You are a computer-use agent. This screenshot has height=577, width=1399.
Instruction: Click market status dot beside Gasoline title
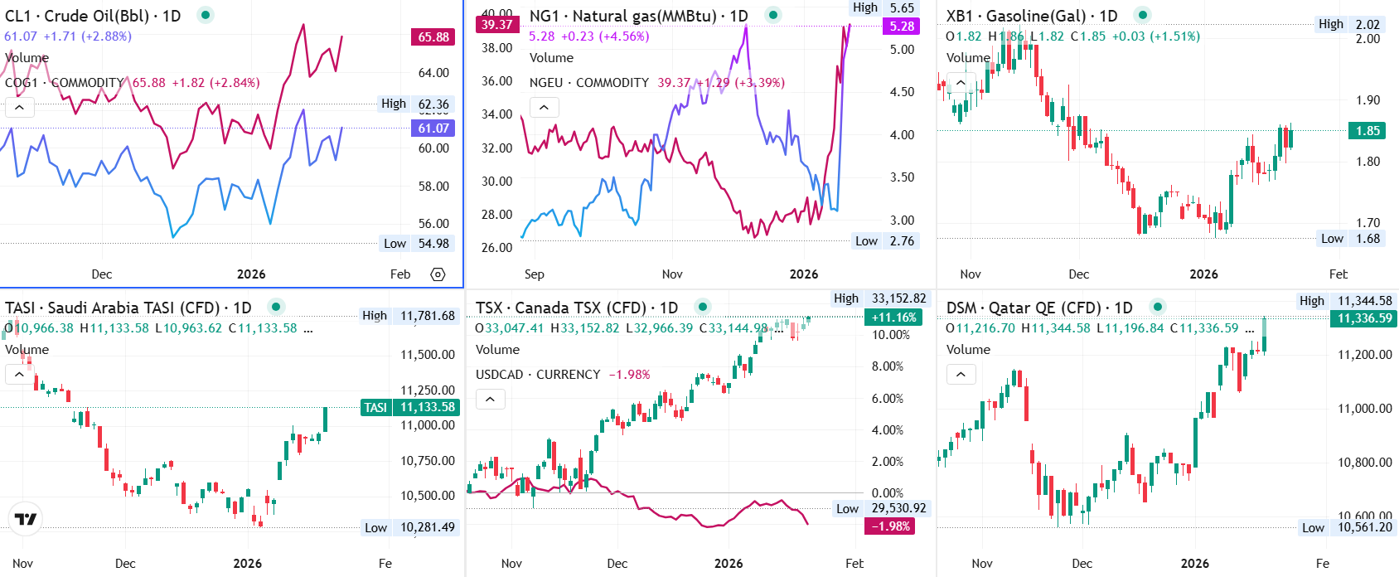(1143, 15)
